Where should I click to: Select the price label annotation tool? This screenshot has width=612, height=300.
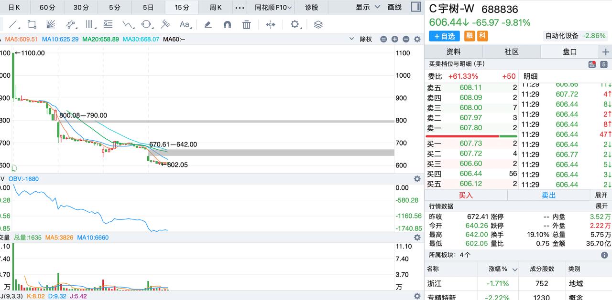pos(108,24)
